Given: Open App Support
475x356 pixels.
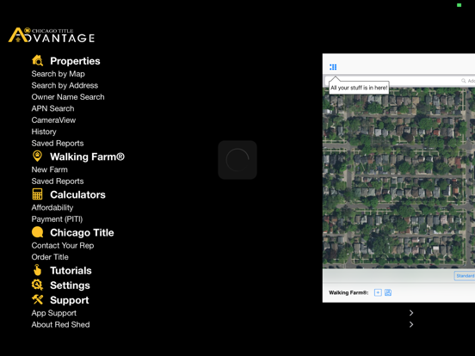Looking at the screenshot, I should 54,313.
